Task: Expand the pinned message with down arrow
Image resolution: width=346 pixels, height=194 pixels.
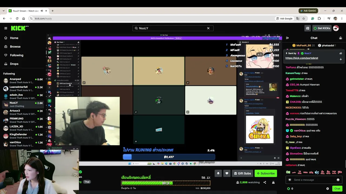Action: (341, 59)
